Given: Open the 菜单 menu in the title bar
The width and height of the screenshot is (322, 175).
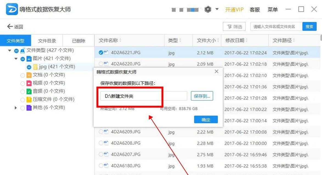Looking at the screenshot, I should point(273,9).
